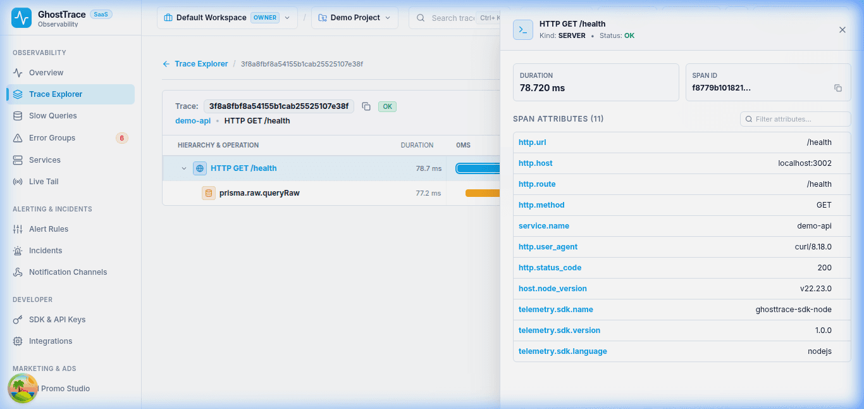Click the SDK & API Keys key icon
The width and height of the screenshot is (864, 409).
click(18, 320)
